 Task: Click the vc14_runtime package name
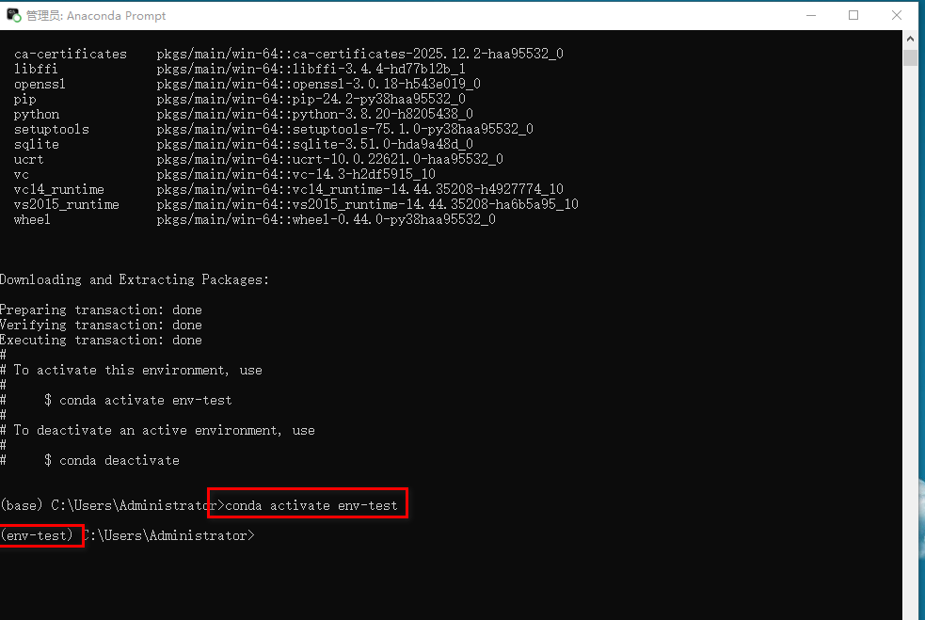click(x=59, y=189)
